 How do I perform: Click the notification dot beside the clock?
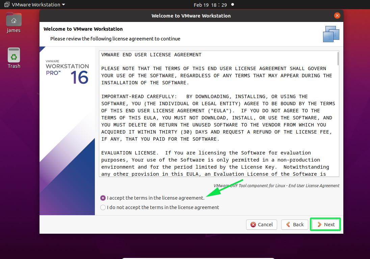click(x=233, y=4)
